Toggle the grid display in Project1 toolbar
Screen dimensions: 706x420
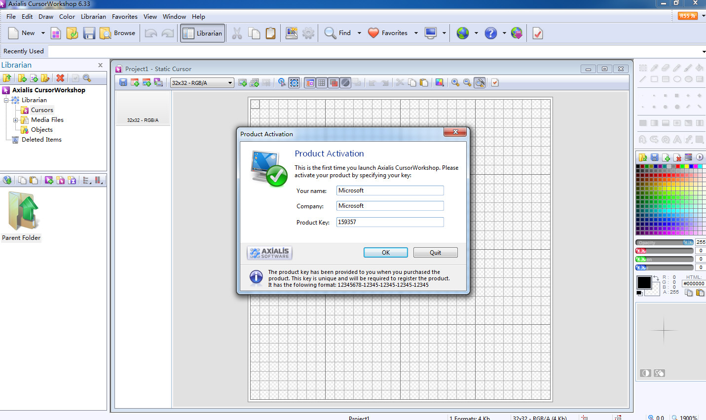[322, 82]
